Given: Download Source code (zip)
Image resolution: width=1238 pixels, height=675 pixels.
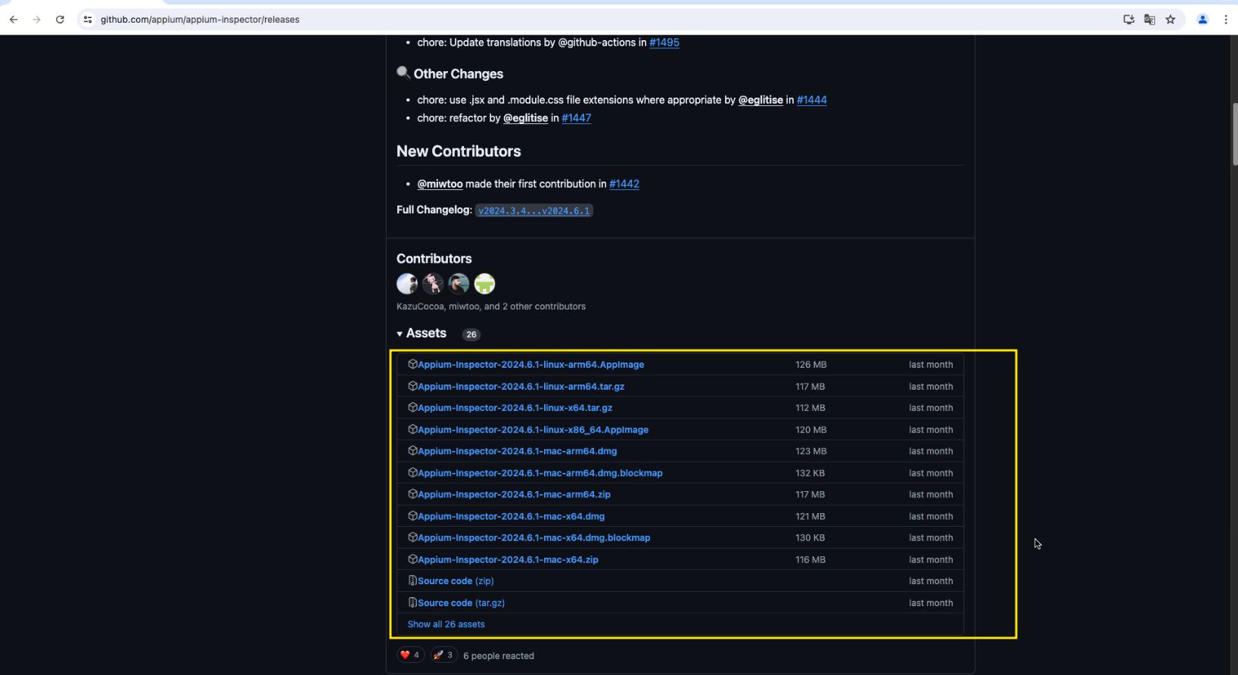Looking at the screenshot, I should coord(456,581).
